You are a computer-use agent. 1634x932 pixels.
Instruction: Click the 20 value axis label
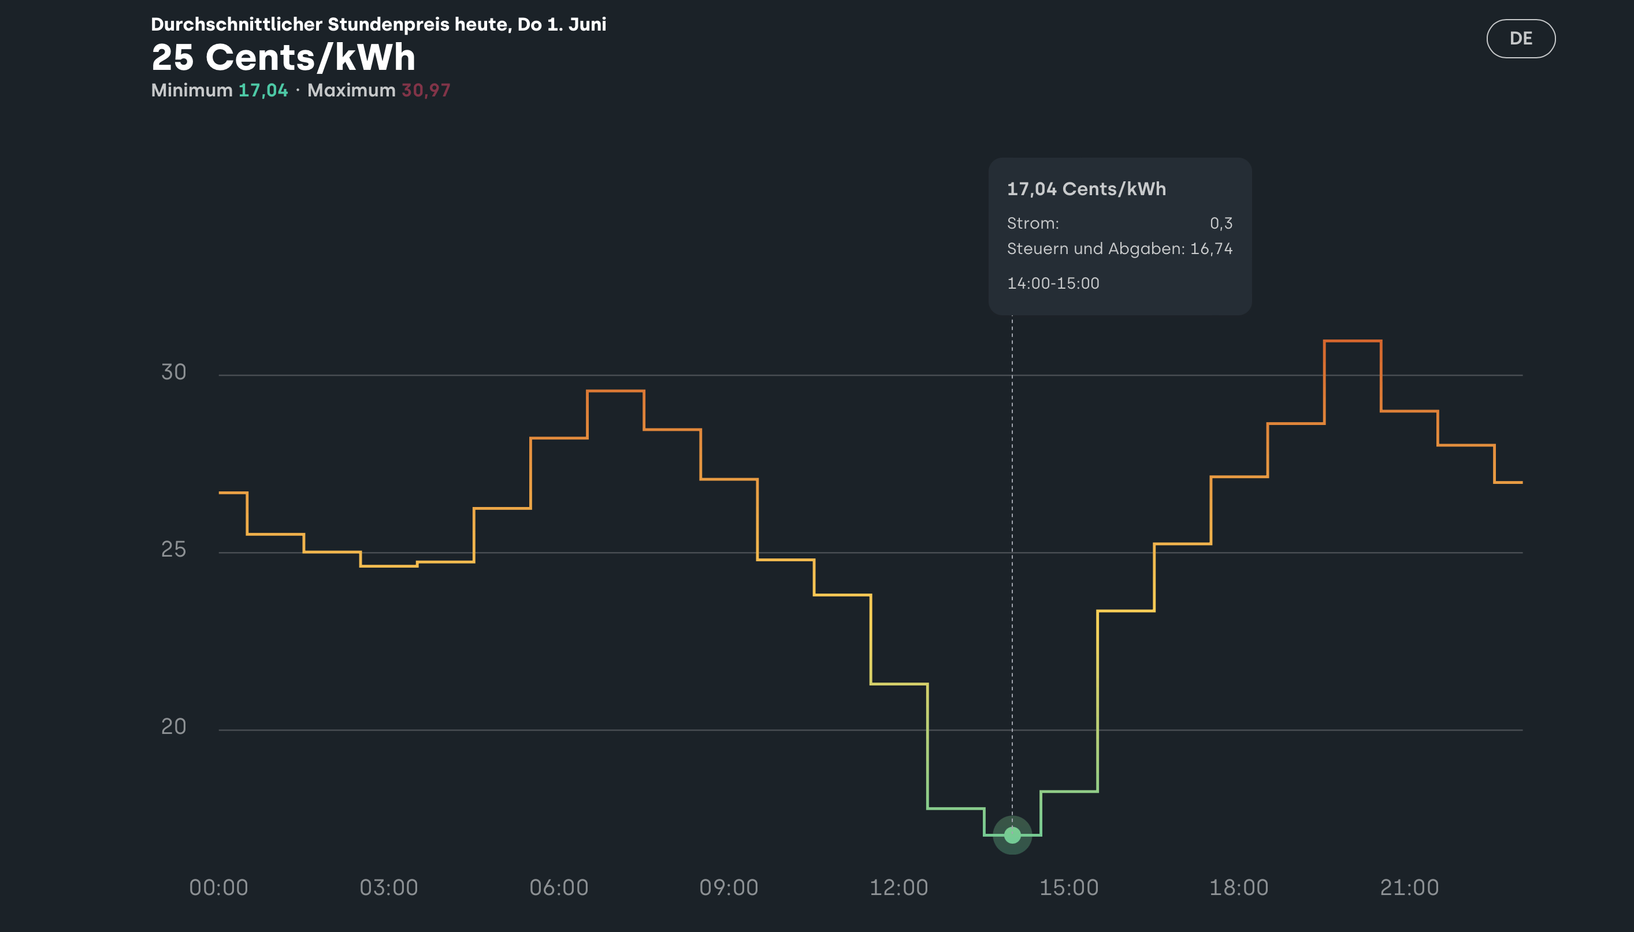pyautogui.click(x=173, y=726)
